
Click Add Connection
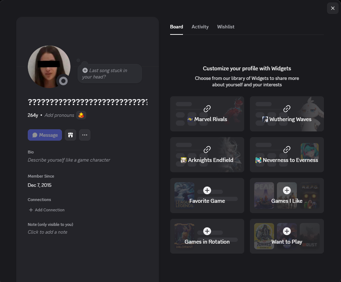(47, 210)
